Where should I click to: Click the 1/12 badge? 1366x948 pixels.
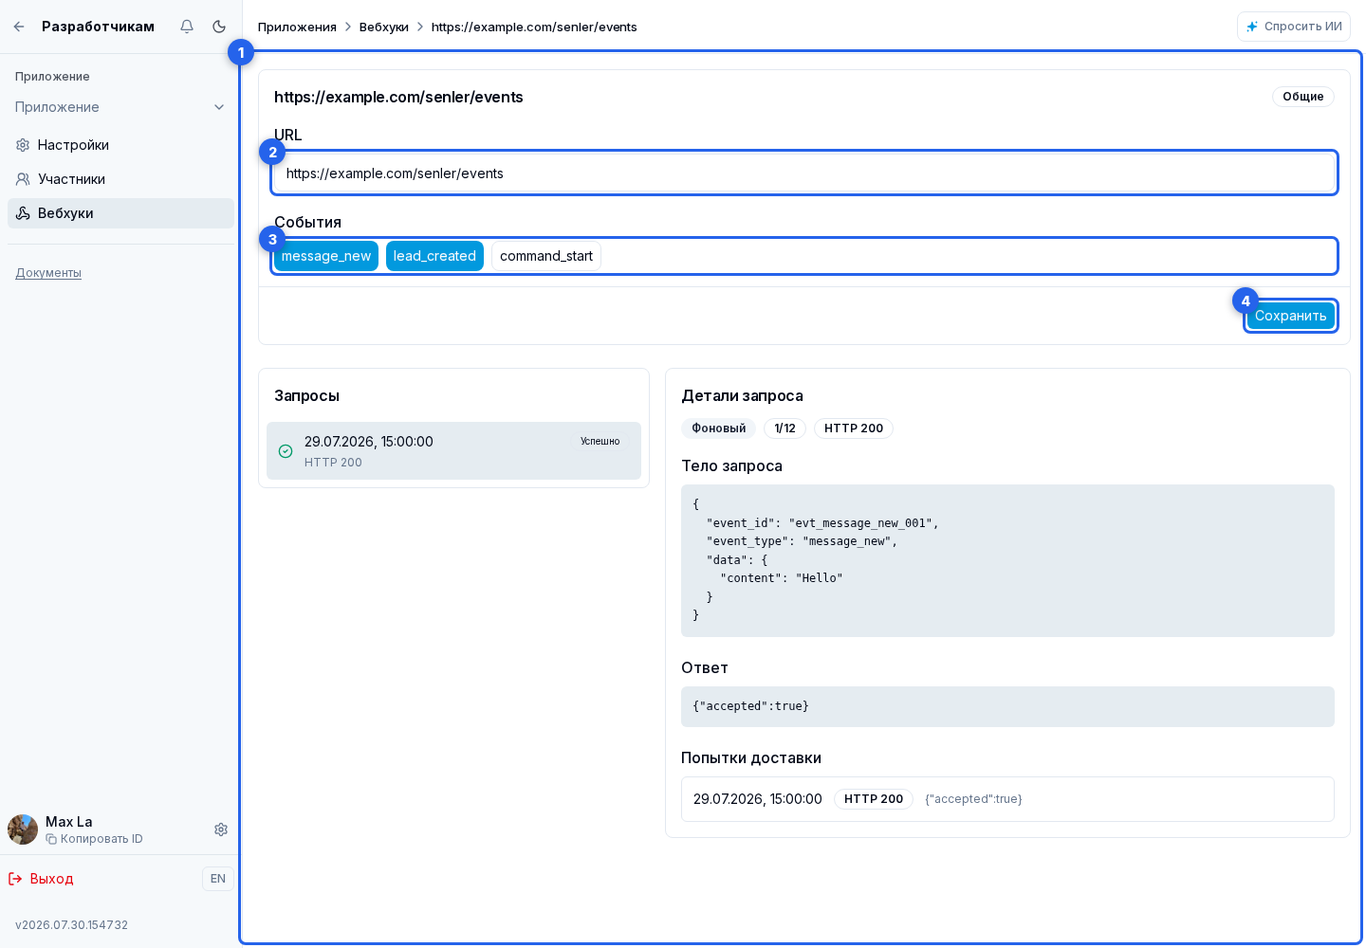[785, 428]
